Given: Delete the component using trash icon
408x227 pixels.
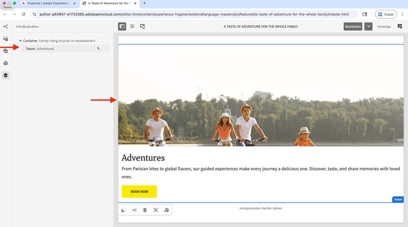Looking at the screenshot, I should (x=145, y=210).
